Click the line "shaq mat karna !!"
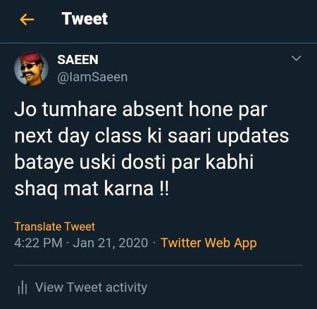Viewport: 317px width, 309px height. pos(92,189)
